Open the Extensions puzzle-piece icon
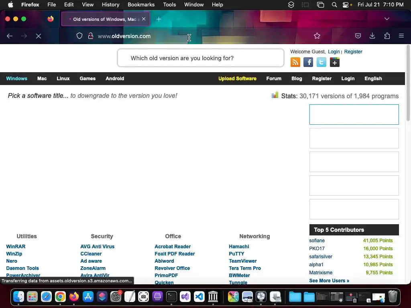 tap(387, 36)
